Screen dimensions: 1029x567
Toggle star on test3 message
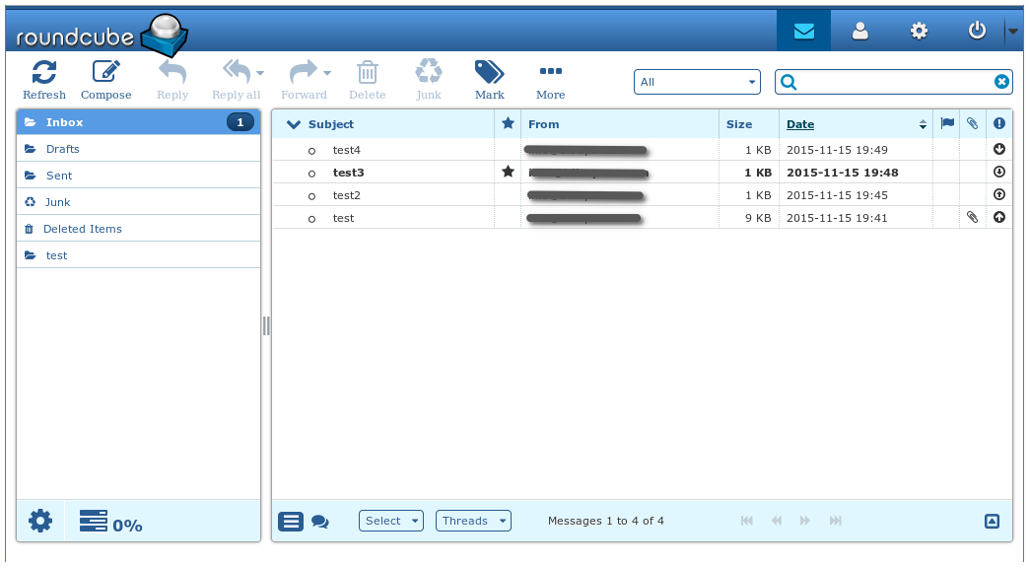click(x=508, y=172)
